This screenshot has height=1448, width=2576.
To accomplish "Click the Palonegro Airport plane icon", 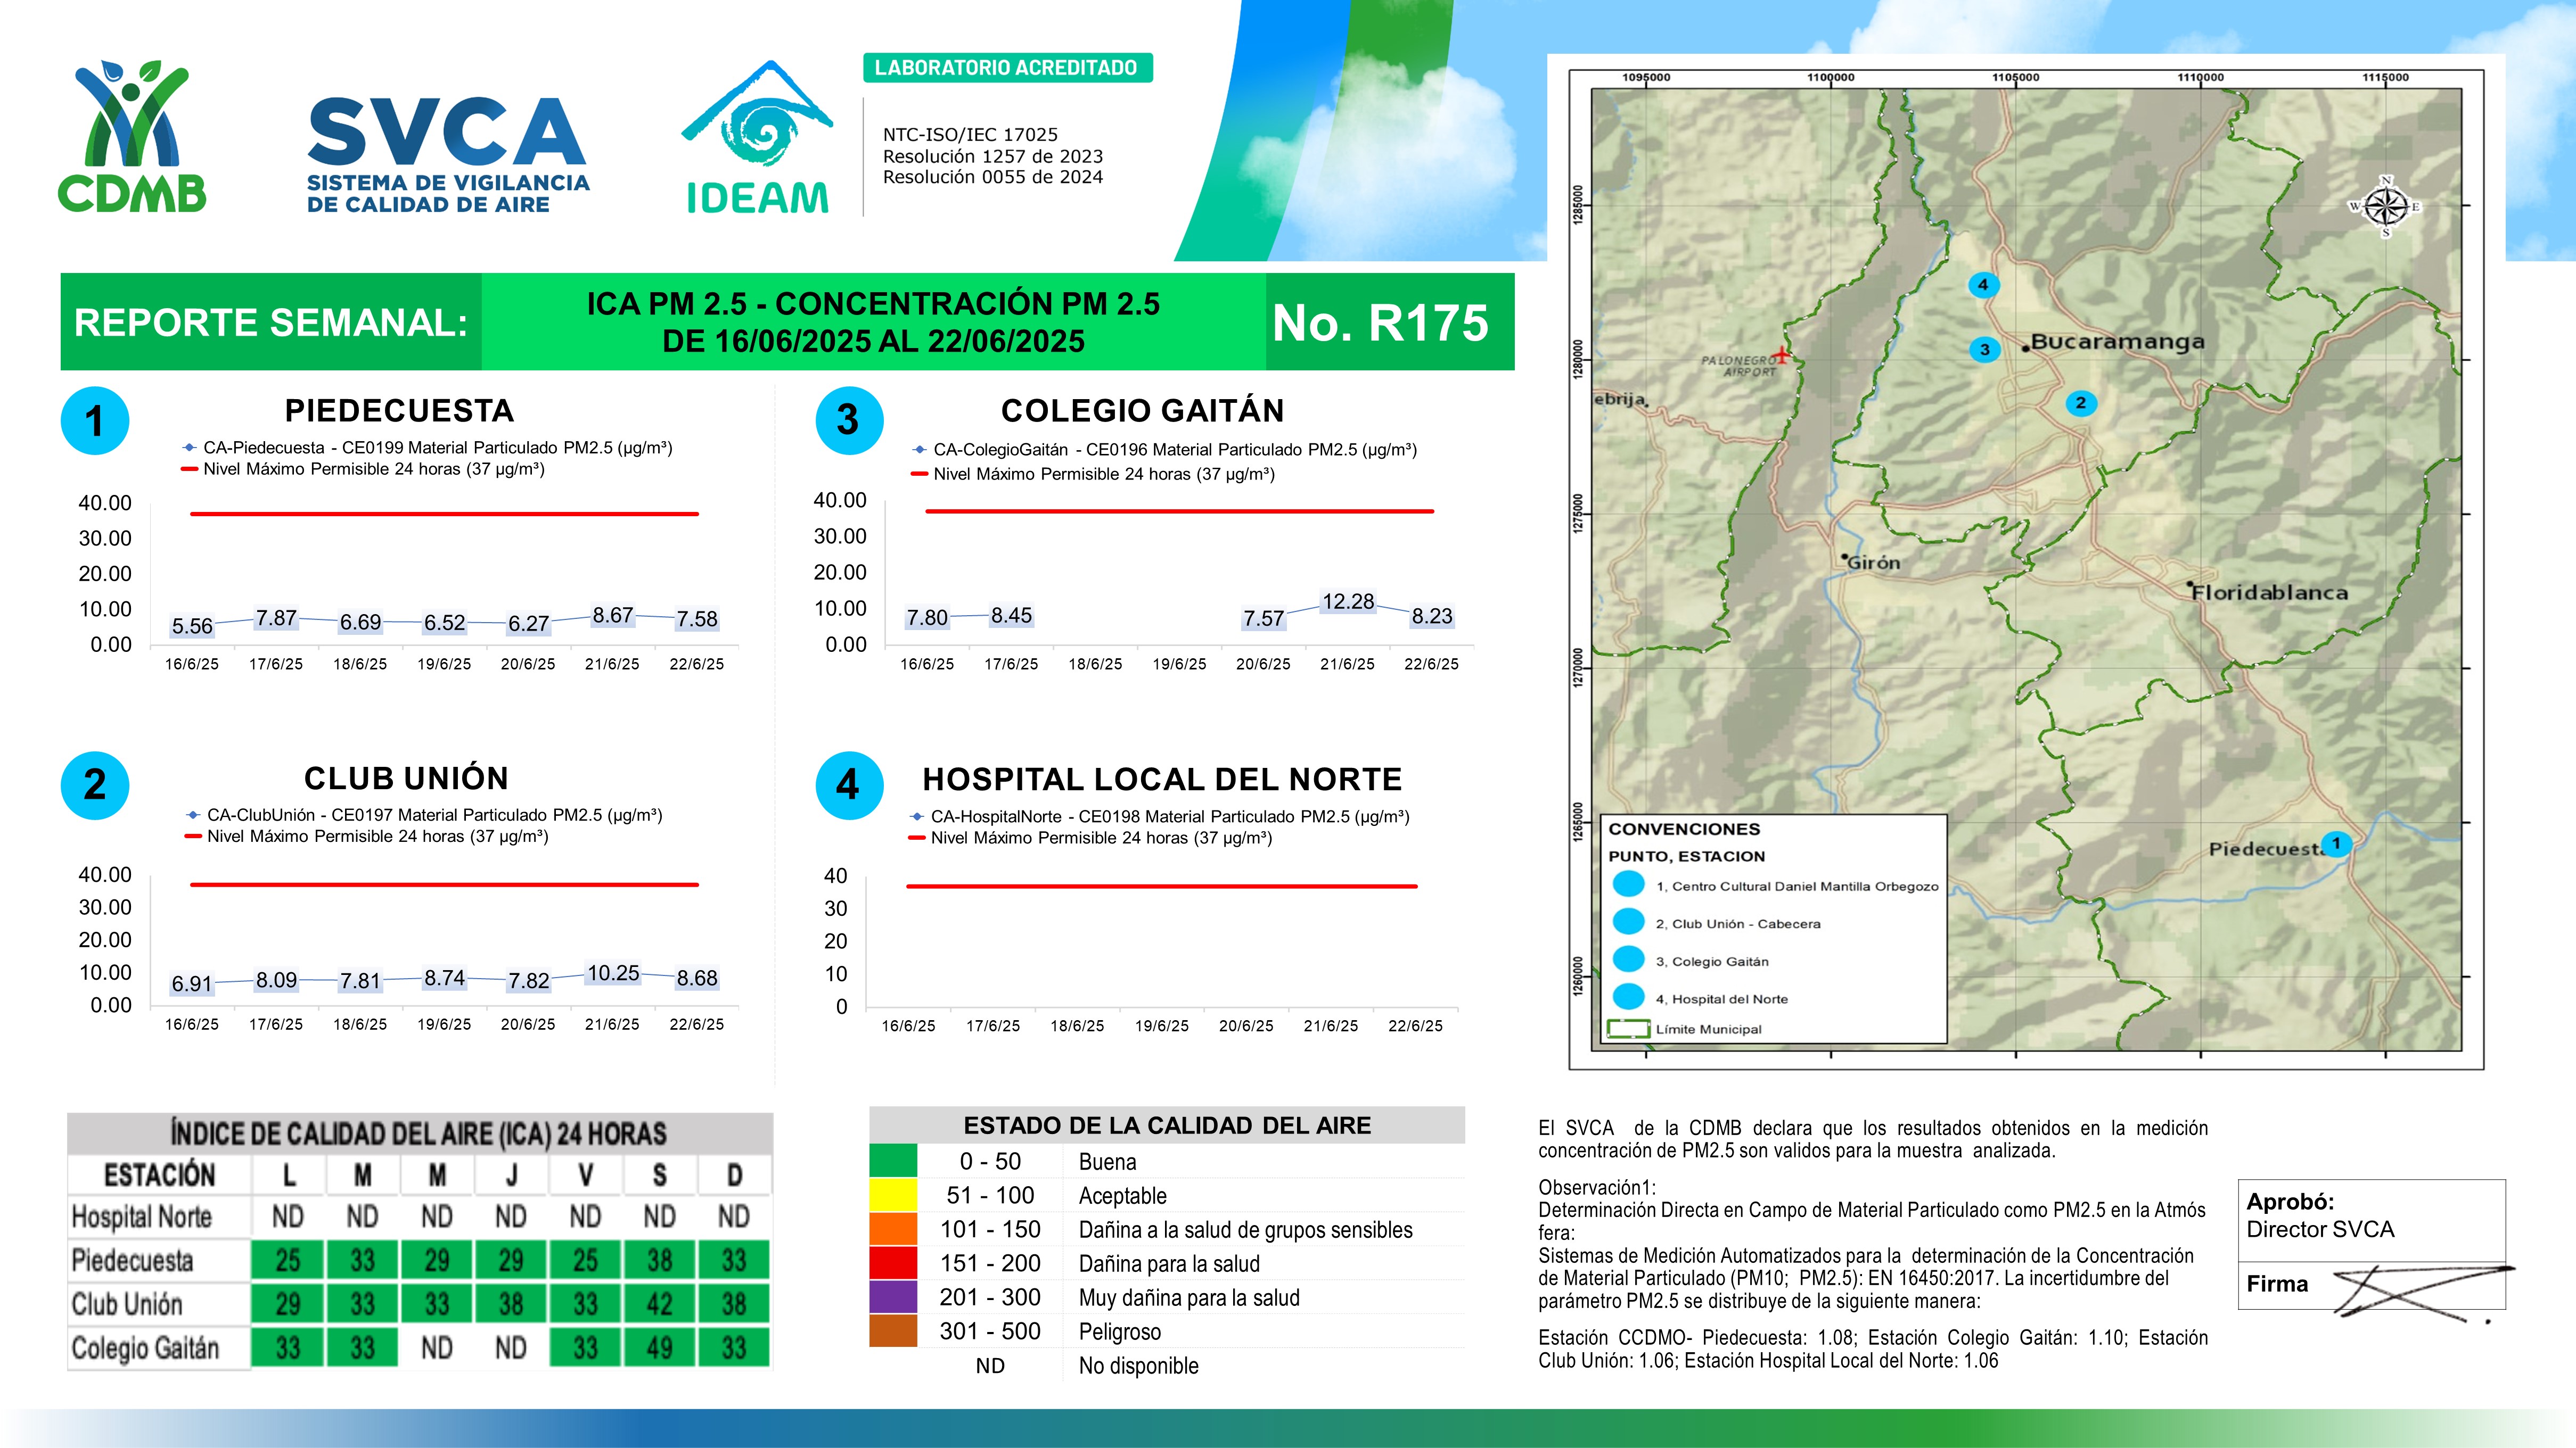I will [1781, 355].
